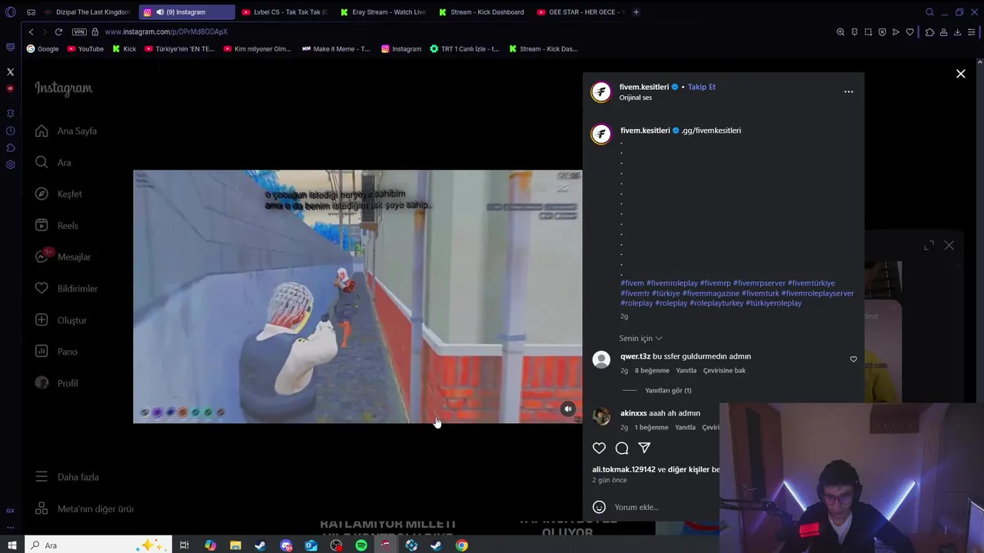Click Orijinal ses audio link
The width and height of the screenshot is (984, 553).
click(x=636, y=98)
